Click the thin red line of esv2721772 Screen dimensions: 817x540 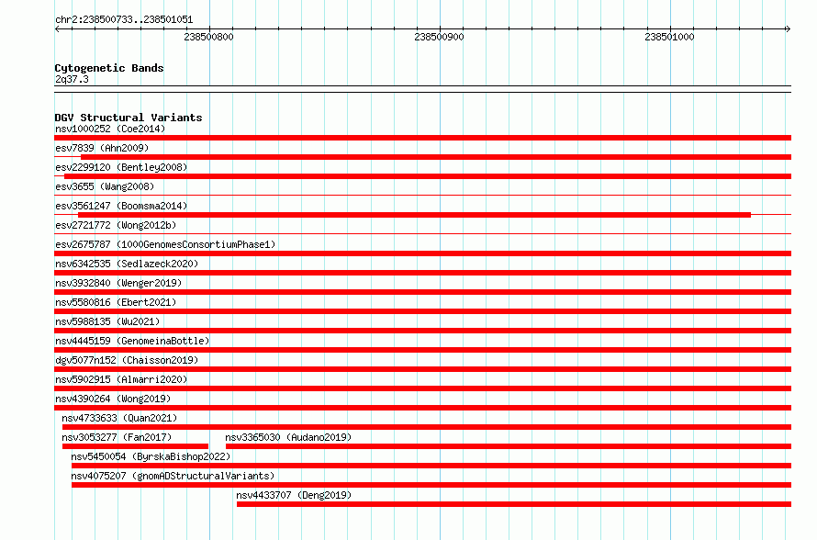tap(422, 233)
